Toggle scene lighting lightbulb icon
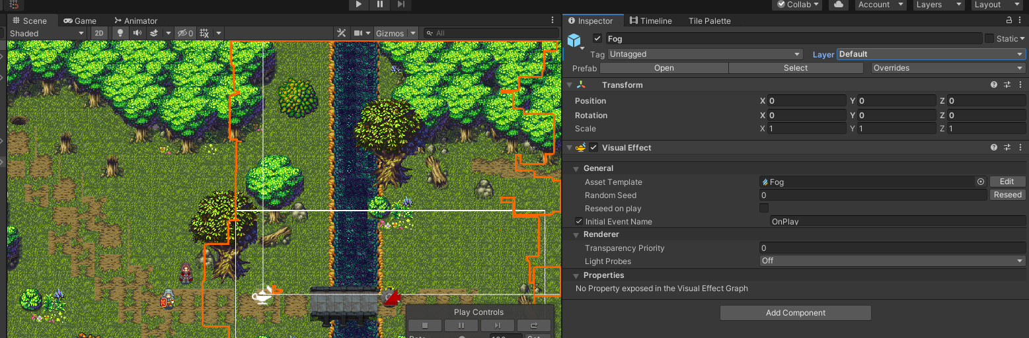 pos(120,33)
